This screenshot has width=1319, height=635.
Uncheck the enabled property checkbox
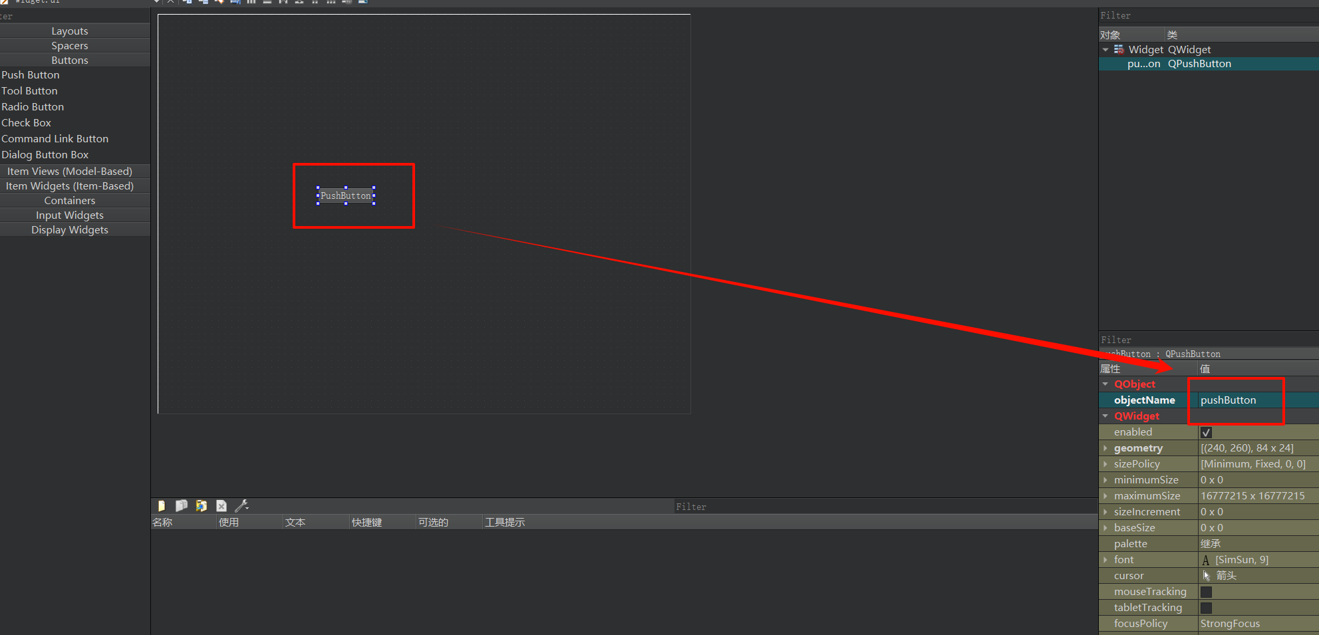[1207, 432]
